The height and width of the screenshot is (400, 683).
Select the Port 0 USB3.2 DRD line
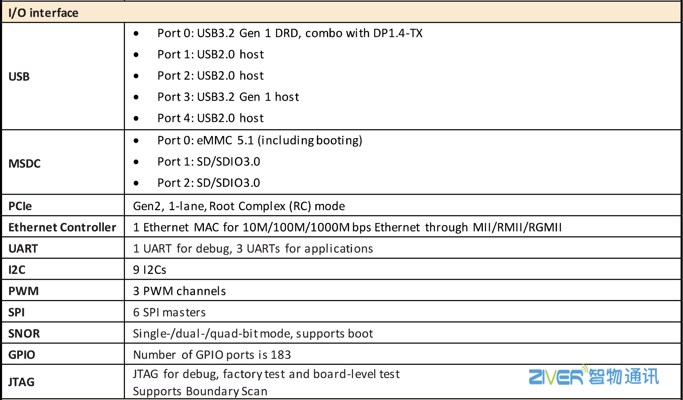(x=290, y=33)
